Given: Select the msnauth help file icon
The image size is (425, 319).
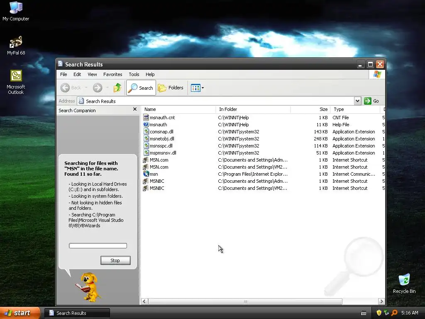Looking at the screenshot, I should click(146, 125).
